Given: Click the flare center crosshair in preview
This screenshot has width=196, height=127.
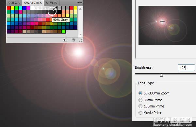Looking at the screenshot, I should [162, 22].
